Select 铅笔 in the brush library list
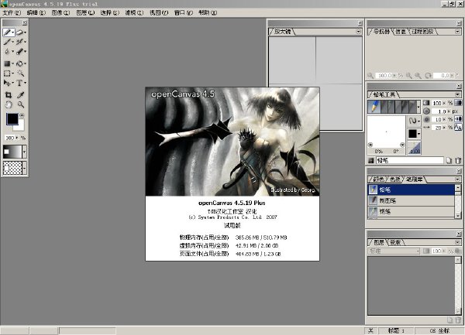The height and width of the screenshot is (335, 465). point(411,190)
